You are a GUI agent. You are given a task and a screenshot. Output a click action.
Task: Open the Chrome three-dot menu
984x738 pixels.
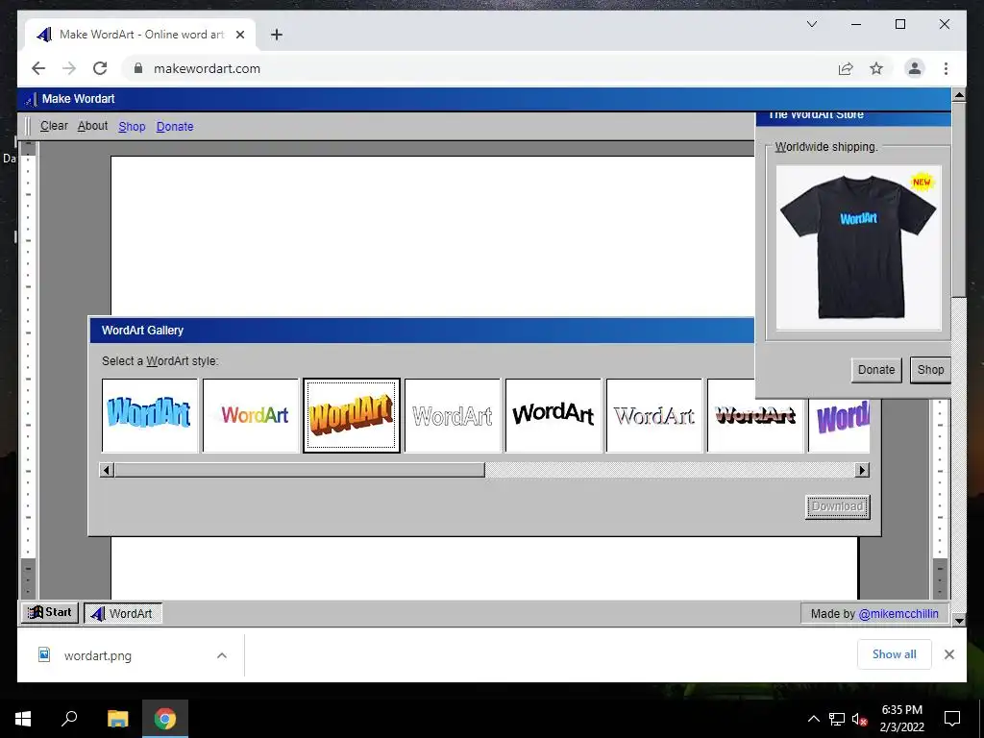(x=946, y=68)
